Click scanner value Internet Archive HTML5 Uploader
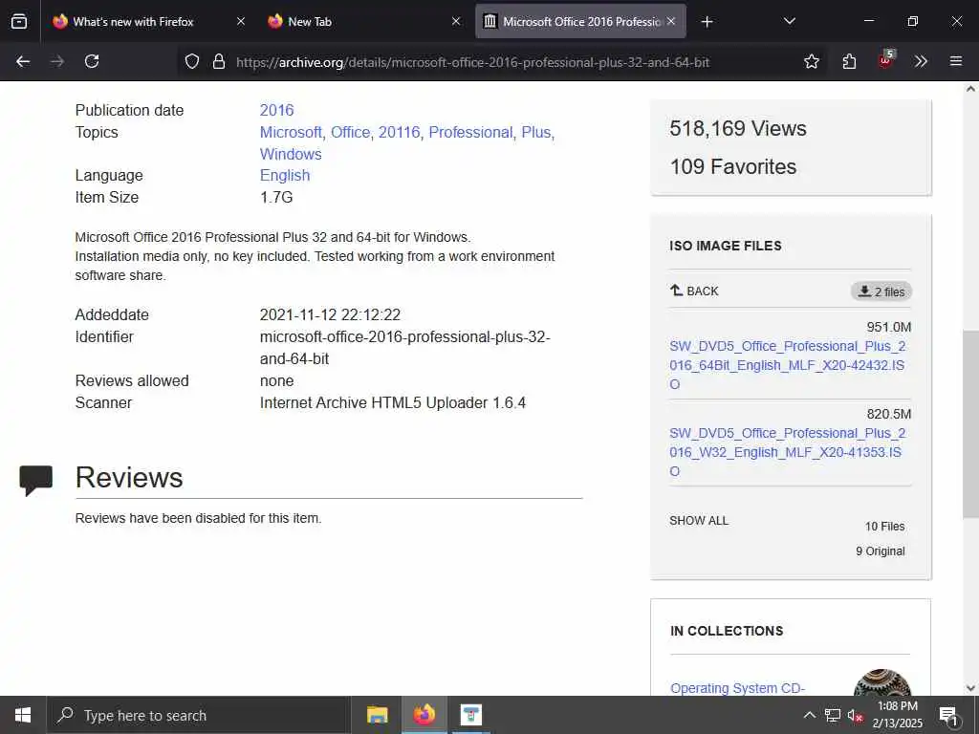Viewport: 979px width, 734px height. pos(393,402)
